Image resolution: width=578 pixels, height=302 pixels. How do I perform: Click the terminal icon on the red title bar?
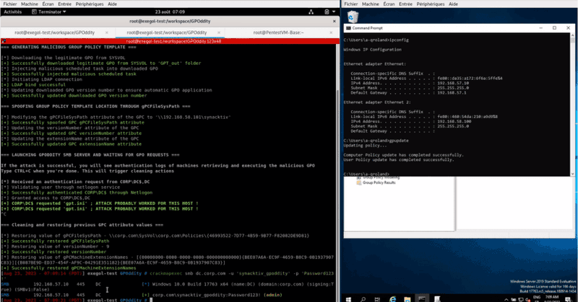click(4, 41)
